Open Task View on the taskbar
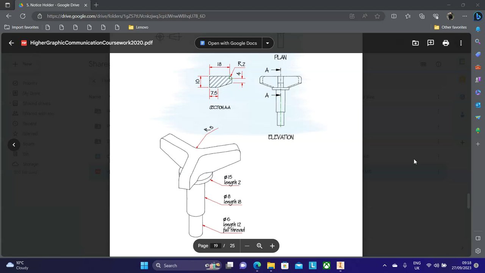 coord(230,265)
